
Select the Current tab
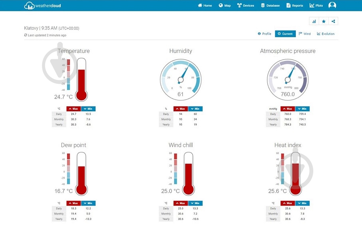285,34
